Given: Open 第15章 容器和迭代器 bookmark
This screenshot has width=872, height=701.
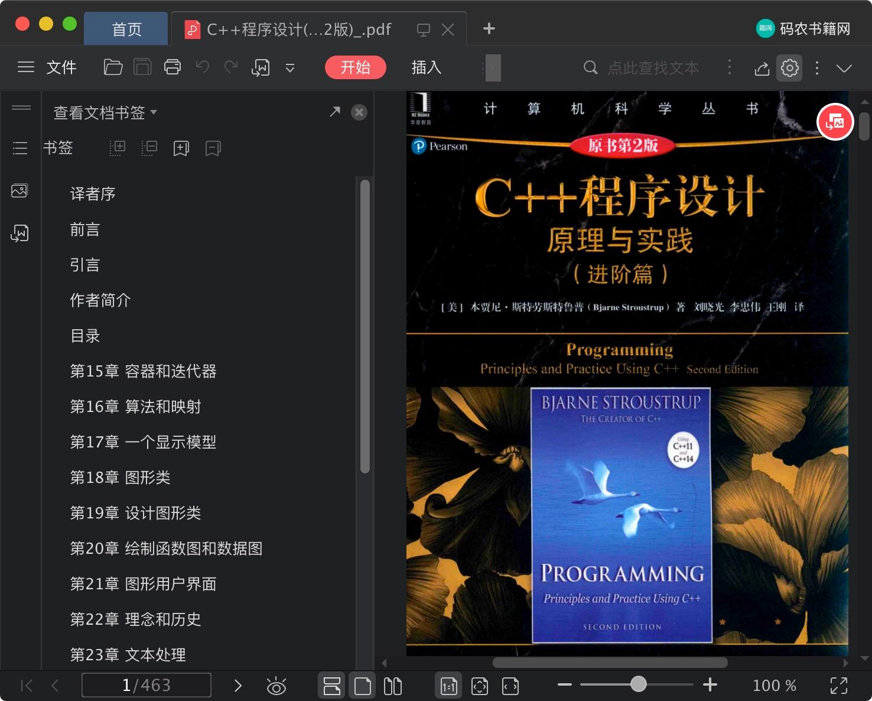Looking at the screenshot, I should tap(144, 371).
